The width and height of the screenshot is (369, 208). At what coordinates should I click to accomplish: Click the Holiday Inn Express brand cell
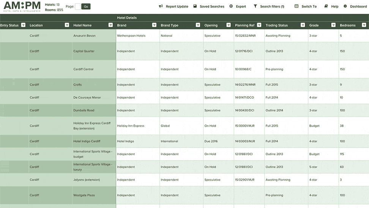131,126
